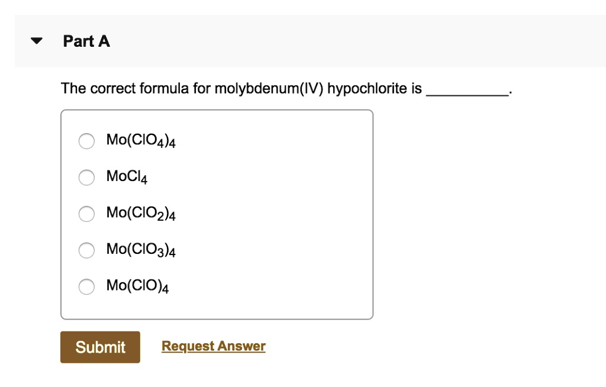Click the Mo(ClO2)4 label text
Image resolution: width=606 pixels, height=387 pixels.
(x=140, y=213)
